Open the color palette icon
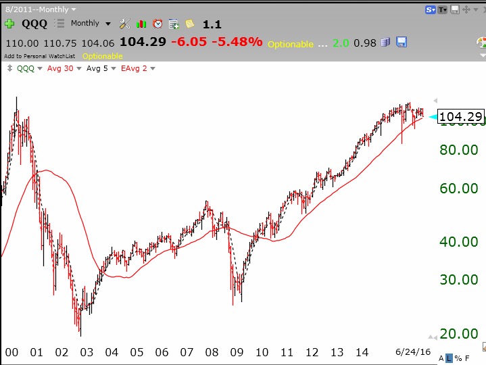Screen dimensions: 486x365 pos(481,43)
